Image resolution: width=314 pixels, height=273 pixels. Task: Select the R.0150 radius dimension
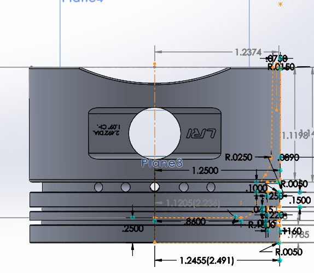coord(281,67)
